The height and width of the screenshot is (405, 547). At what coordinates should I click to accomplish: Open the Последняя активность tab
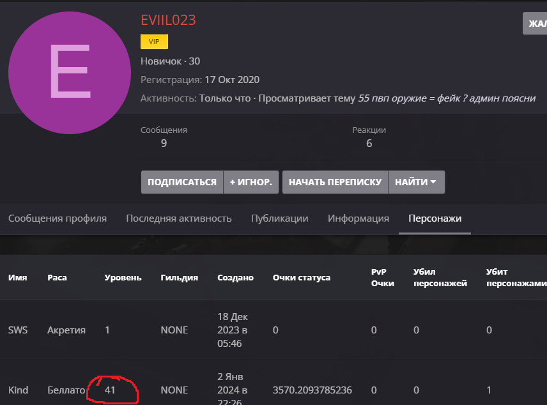[178, 218]
